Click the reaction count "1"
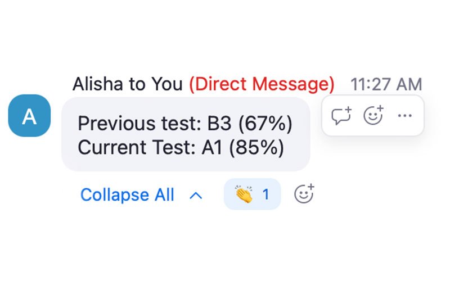This screenshot has width=450, height=281. click(266, 195)
